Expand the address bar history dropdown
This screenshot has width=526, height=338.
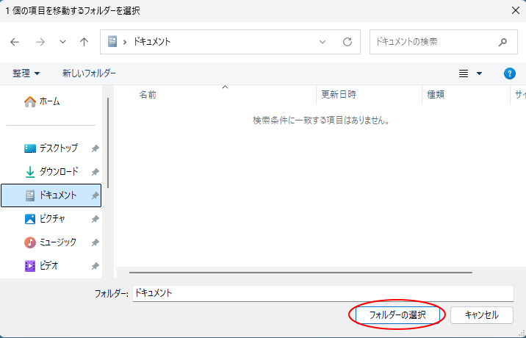pyautogui.click(x=323, y=42)
